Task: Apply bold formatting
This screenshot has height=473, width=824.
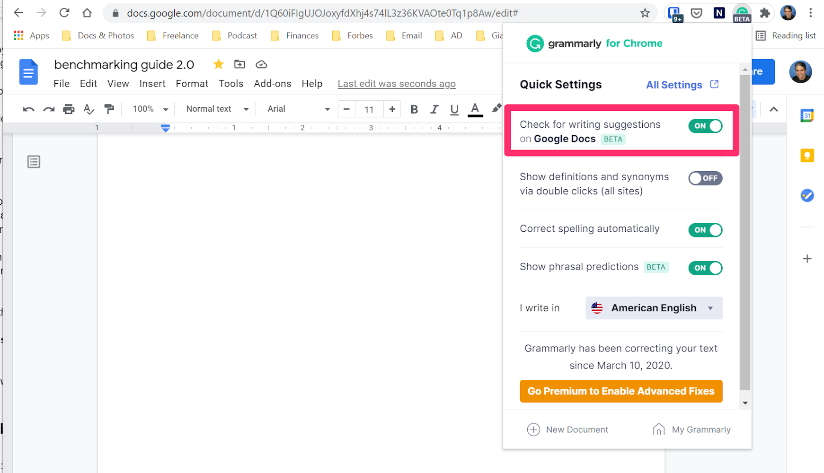Action: (414, 109)
